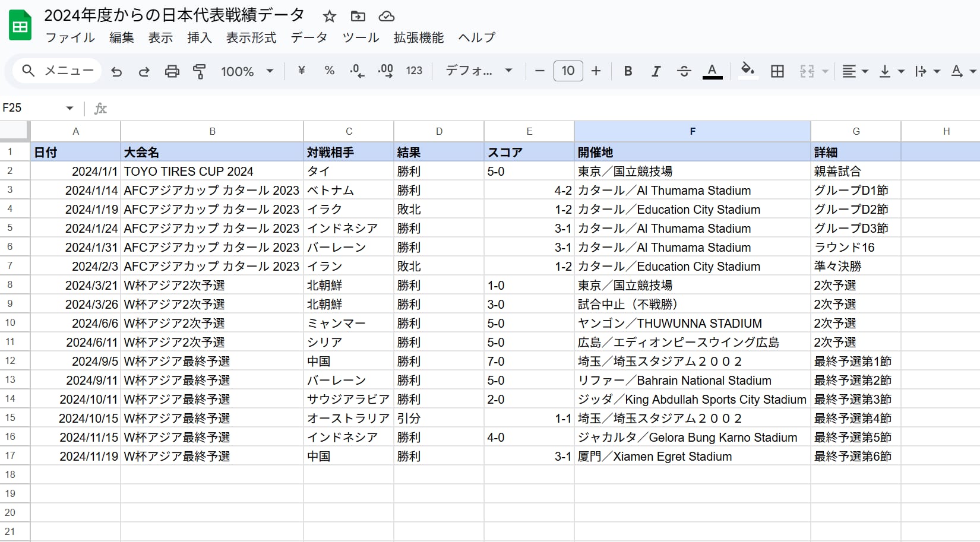Viewport: 980px width, 542px height.
Task: Toggle italic formatting
Action: pos(656,71)
